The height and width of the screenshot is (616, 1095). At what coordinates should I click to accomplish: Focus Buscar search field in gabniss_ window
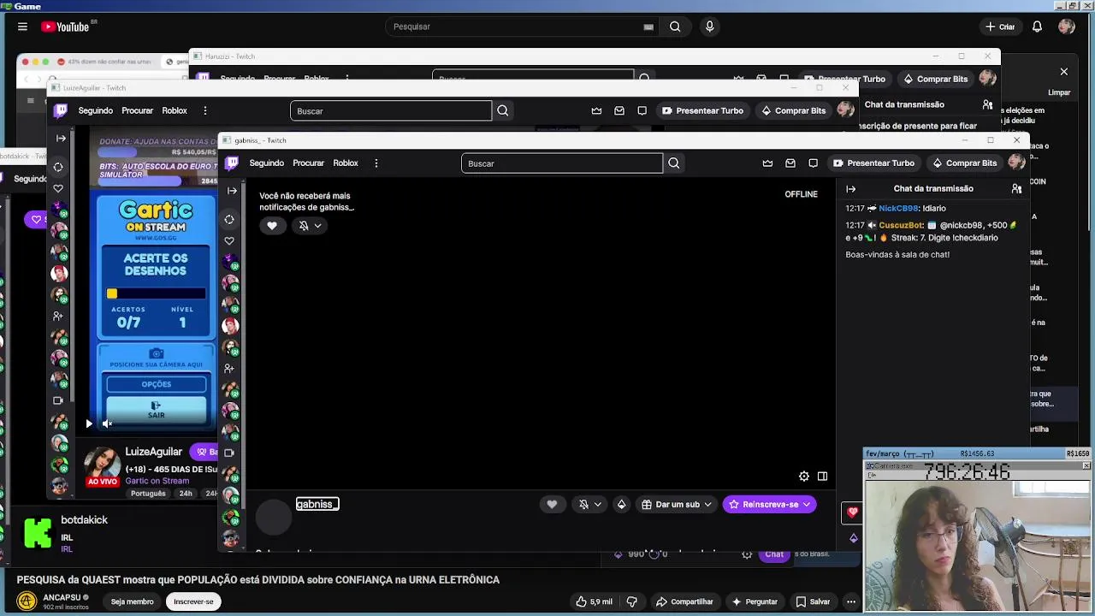[562, 163]
